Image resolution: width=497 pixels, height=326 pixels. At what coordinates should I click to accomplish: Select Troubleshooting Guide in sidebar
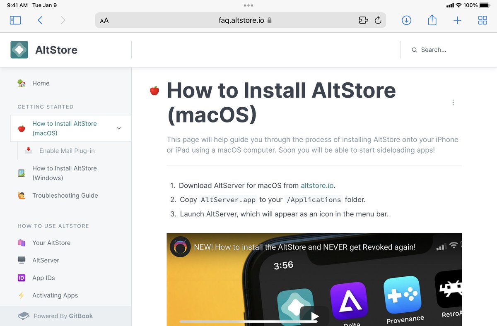65,195
